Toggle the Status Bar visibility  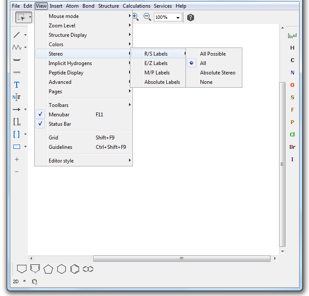pyautogui.click(x=59, y=124)
